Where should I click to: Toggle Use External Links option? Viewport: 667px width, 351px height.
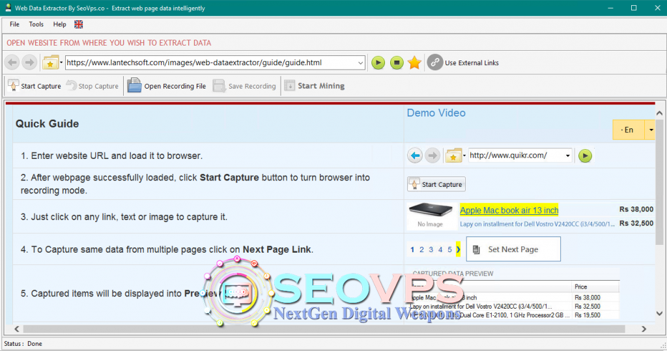[x=463, y=63]
